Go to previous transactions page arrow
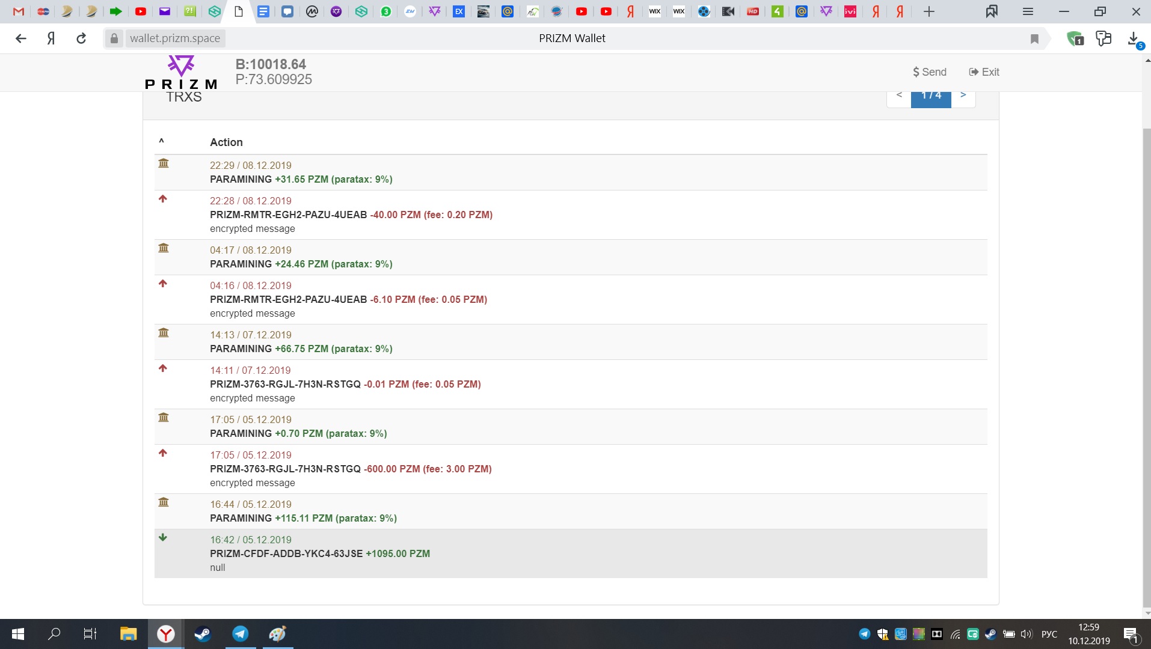 click(x=899, y=96)
